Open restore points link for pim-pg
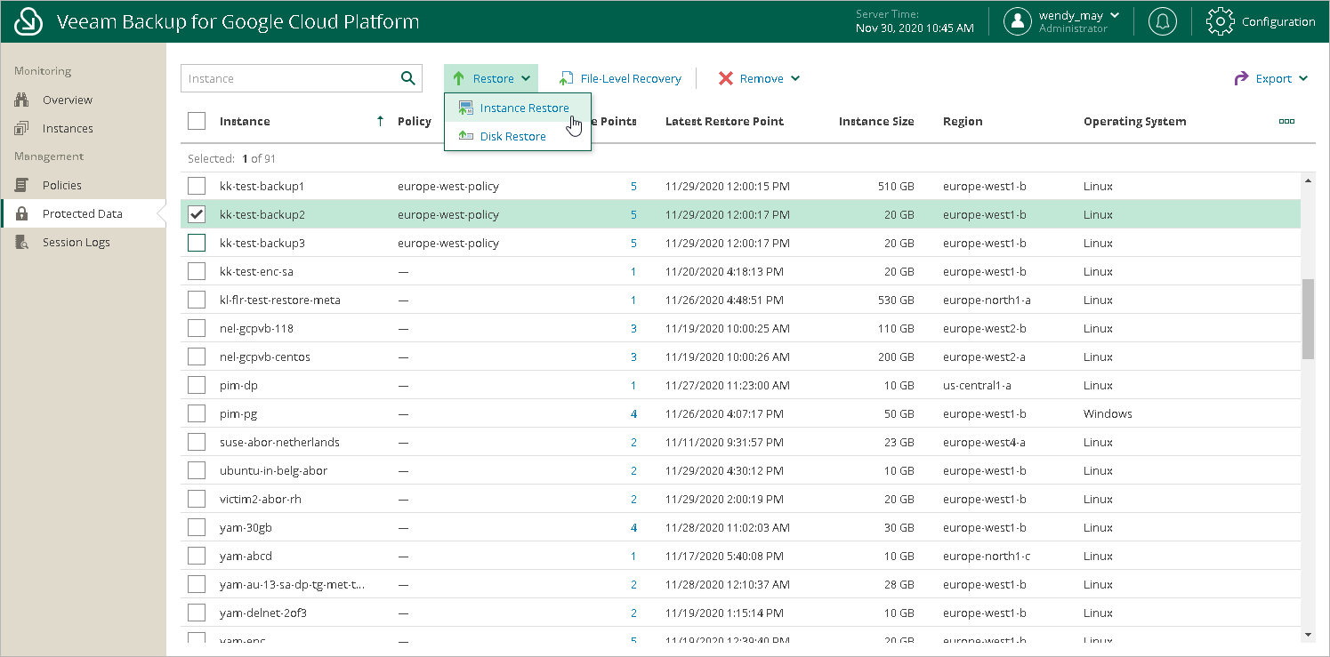This screenshot has height=657, width=1330. click(633, 414)
